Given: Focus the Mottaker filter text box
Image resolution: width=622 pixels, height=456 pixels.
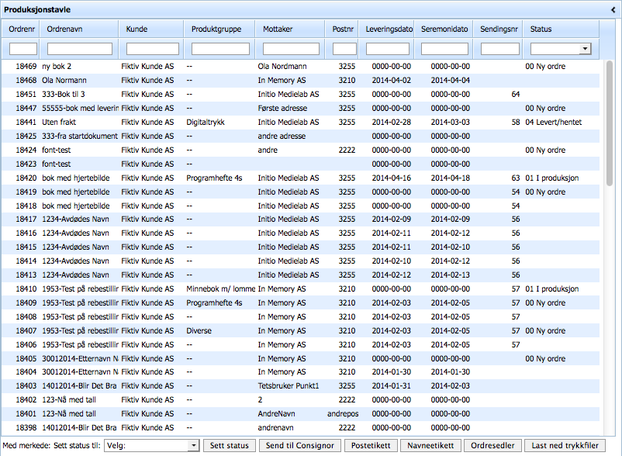Looking at the screenshot, I should click(x=290, y=49).
